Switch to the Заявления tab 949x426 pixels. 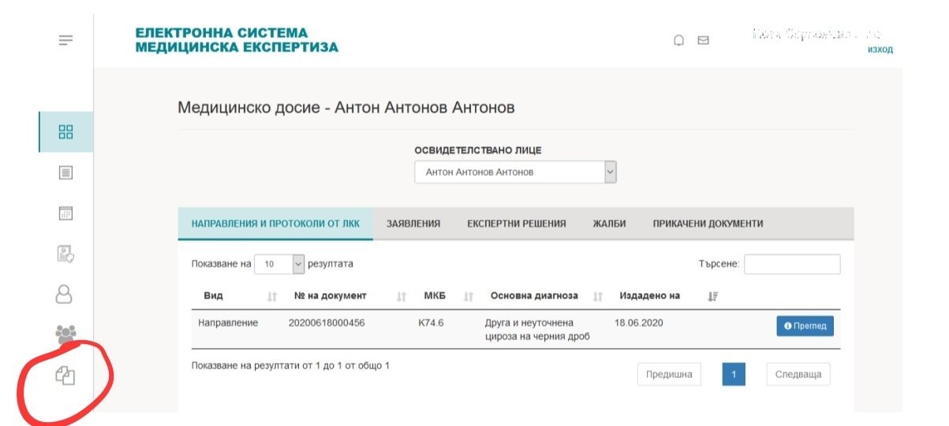click(x=413, y=224)
